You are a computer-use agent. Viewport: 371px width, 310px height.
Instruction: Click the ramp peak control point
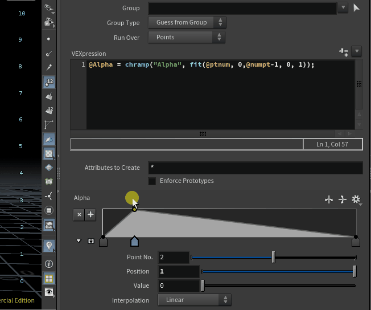click(134, 210)
